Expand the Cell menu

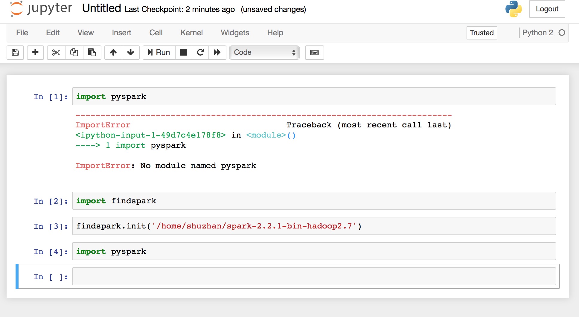156,33
